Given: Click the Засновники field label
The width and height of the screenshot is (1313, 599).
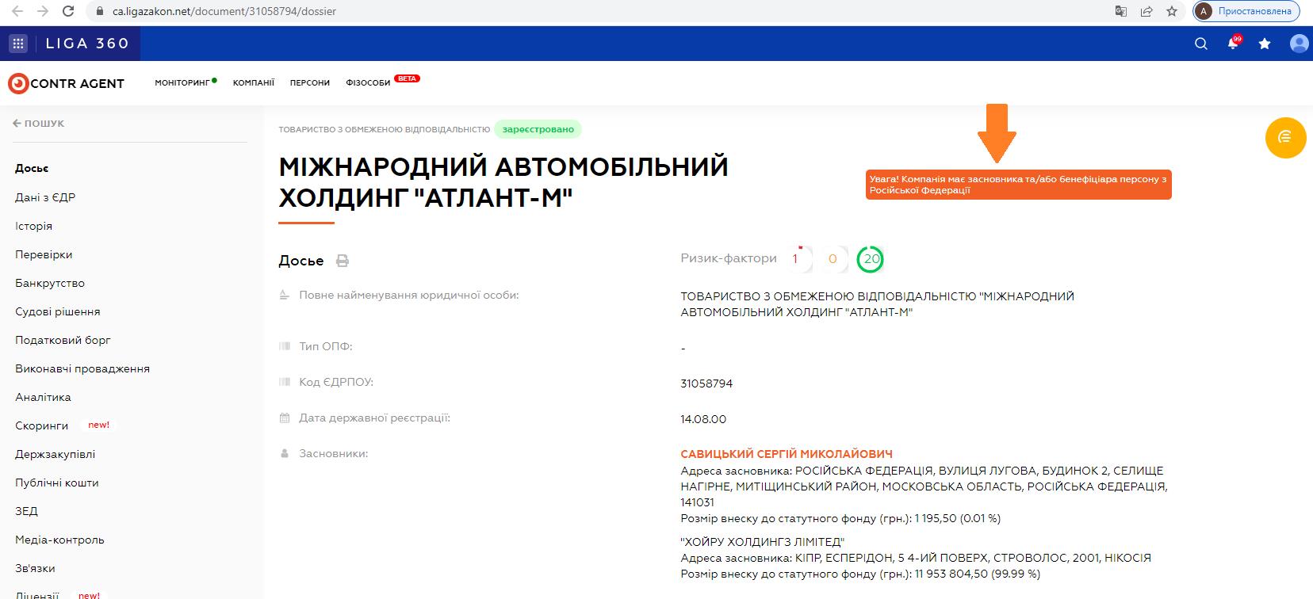Looking at the screenshot, I should 334,454.
